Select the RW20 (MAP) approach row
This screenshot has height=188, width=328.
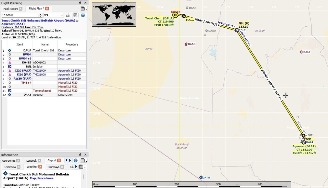click(x=44, y=79)
